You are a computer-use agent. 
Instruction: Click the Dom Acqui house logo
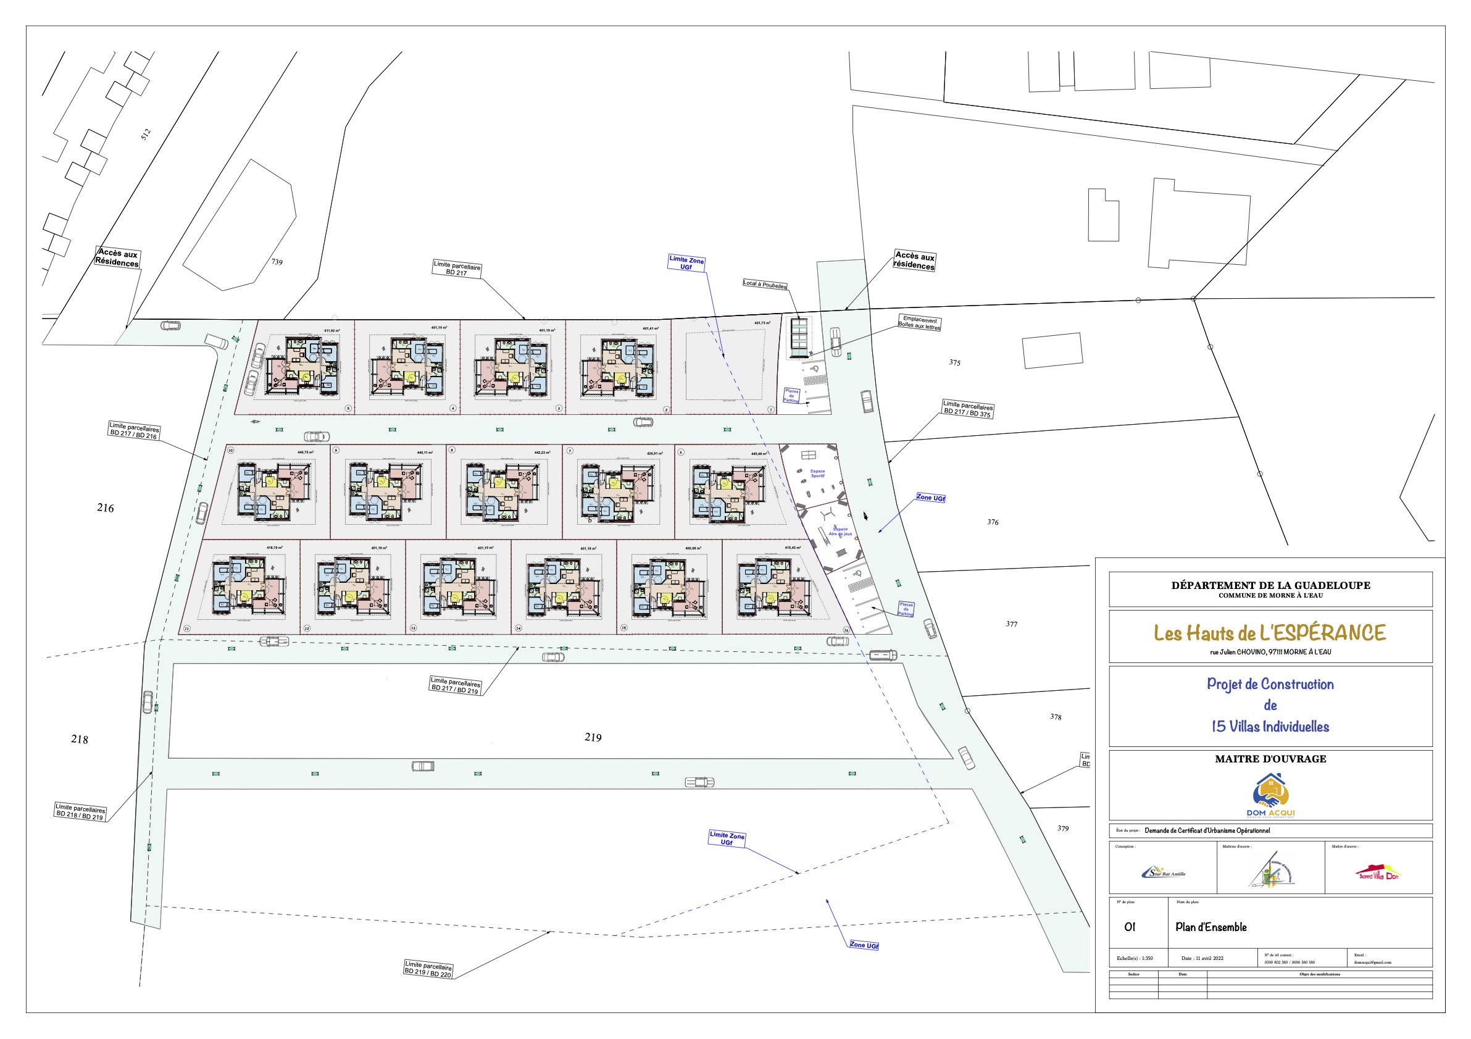click(x=1270, y=795)
